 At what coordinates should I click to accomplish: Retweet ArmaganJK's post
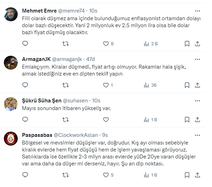click(x=65, y=85)
